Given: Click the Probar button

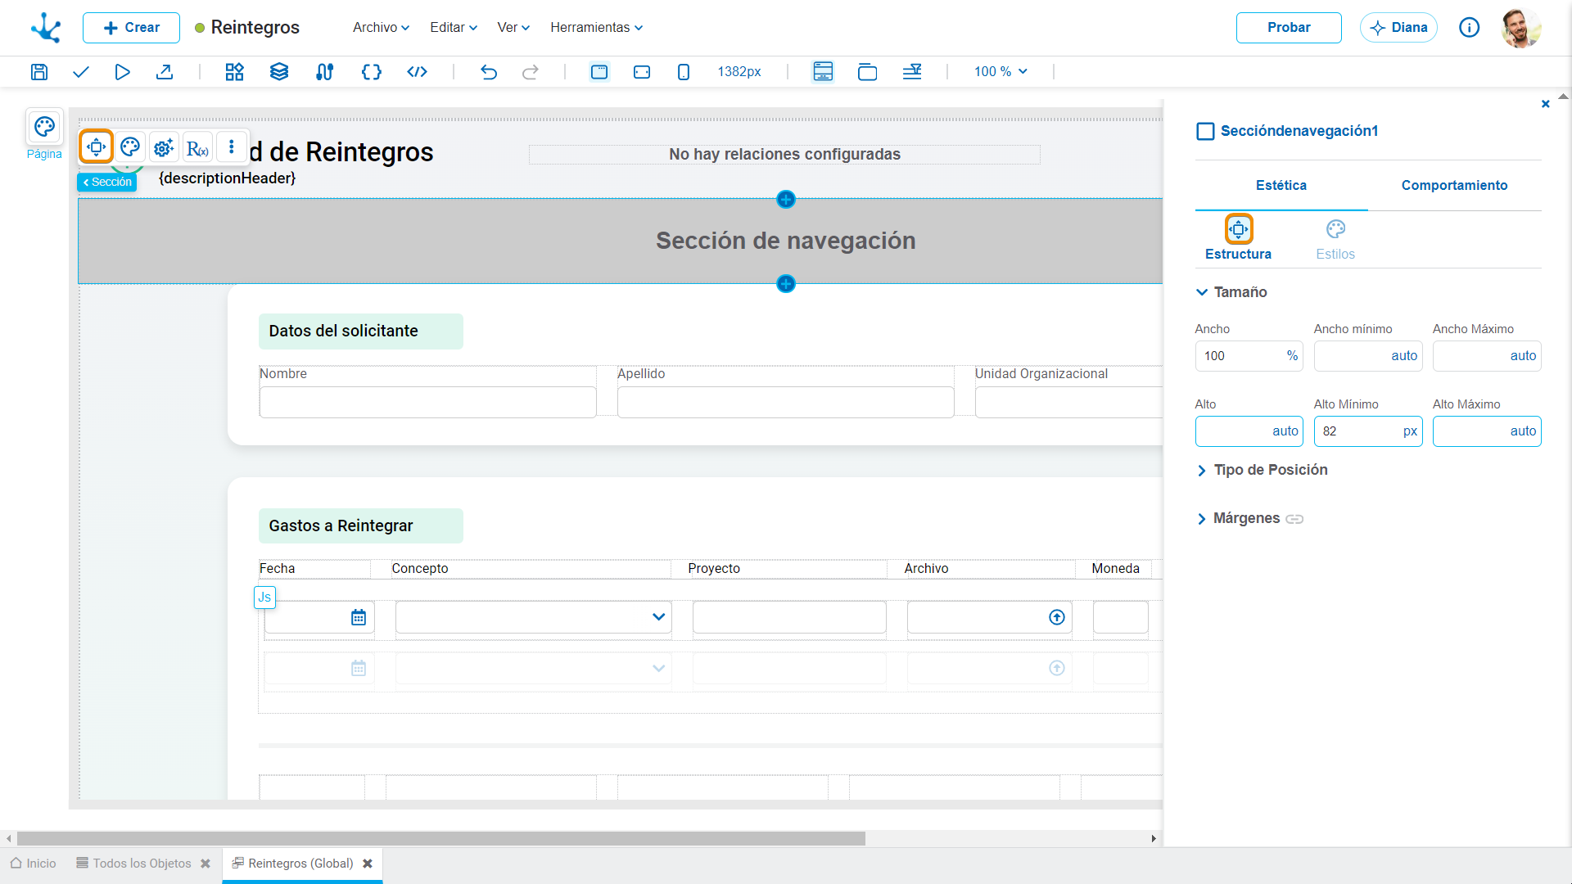Looking at the screenshot, I should click(1289, 28).
